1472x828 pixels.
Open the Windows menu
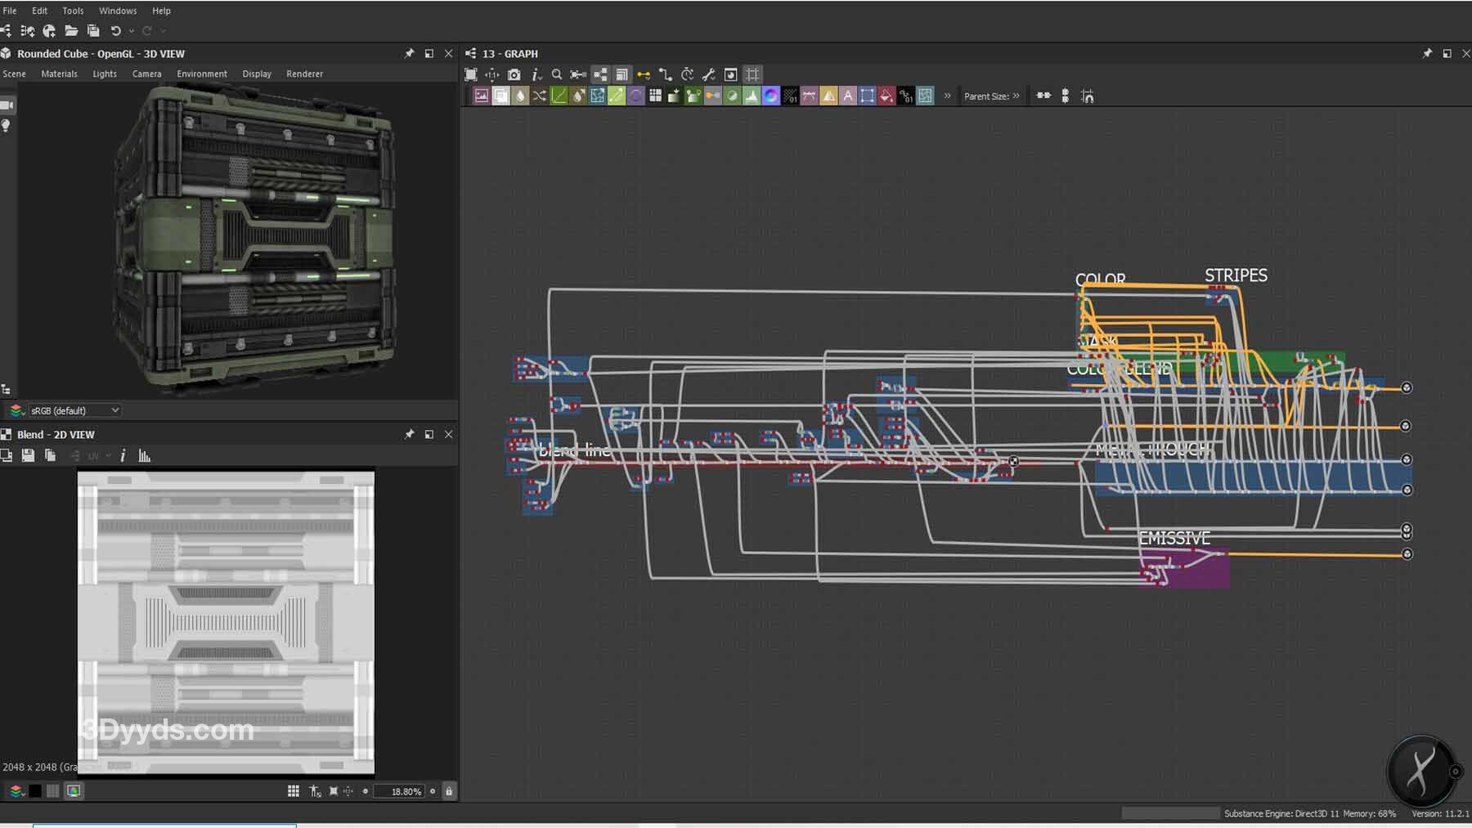click(118, 11)
